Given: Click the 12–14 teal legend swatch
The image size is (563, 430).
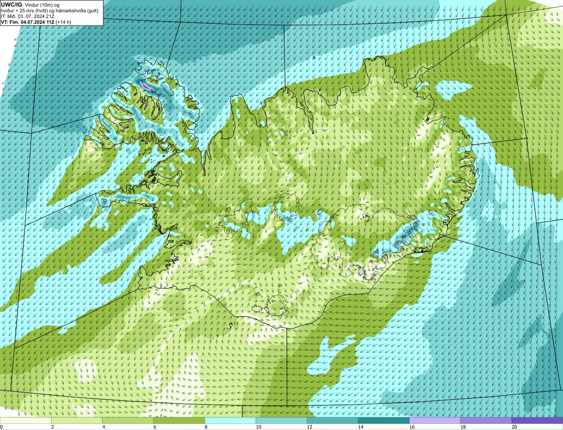Looking at the screenshot, I should pos(333,420).
